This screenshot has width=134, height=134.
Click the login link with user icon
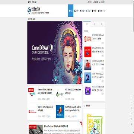30,2
